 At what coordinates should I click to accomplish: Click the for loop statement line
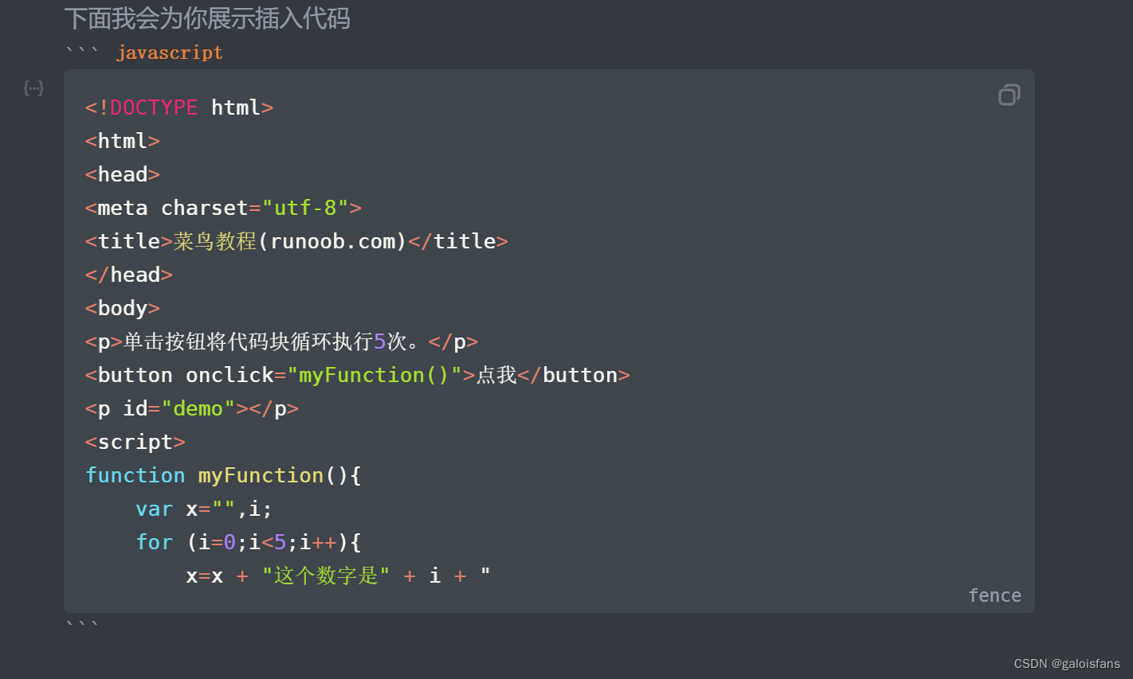coord(248,542)
